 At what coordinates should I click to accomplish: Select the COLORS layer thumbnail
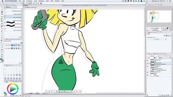pos(152,67)
